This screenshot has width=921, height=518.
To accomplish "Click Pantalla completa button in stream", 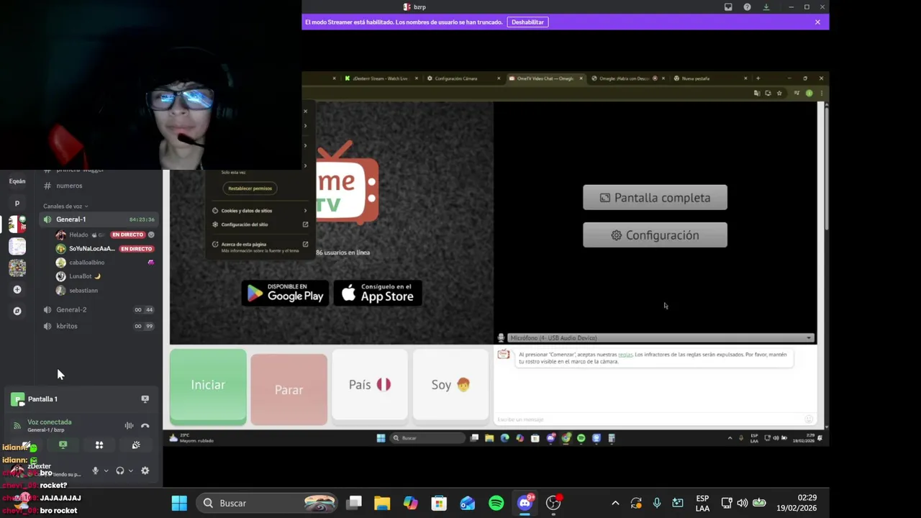I will click(x=655, y=198).
